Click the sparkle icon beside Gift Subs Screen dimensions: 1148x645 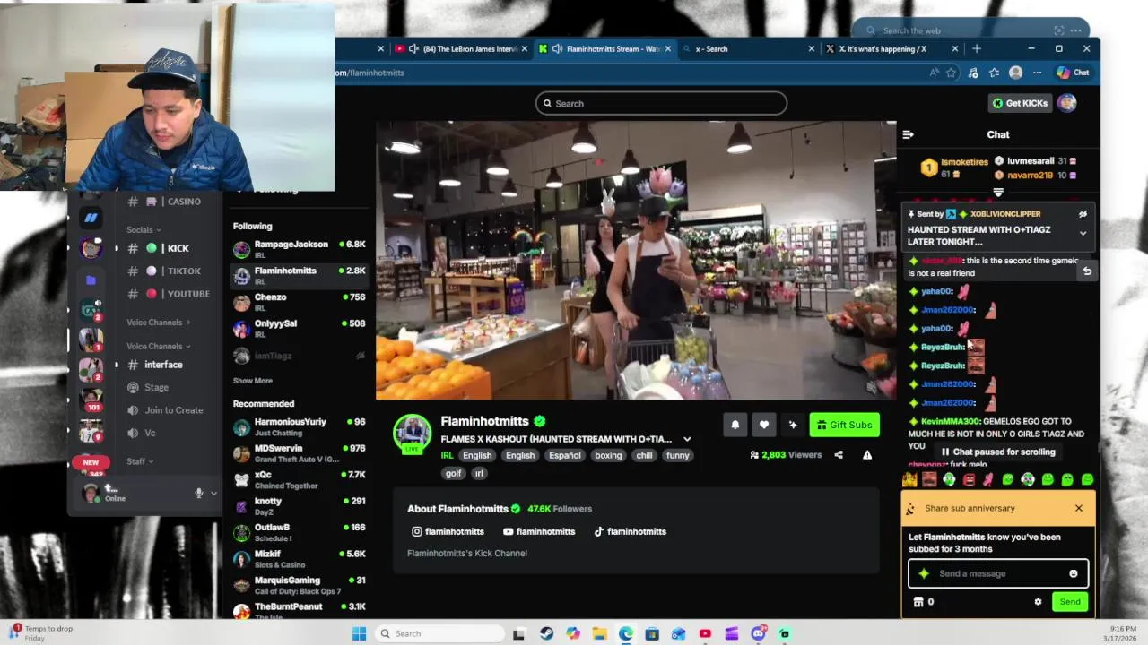(x=793, y=425)
